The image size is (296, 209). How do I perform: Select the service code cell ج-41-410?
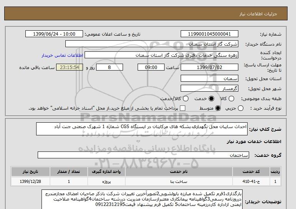[x=251, y=181]
